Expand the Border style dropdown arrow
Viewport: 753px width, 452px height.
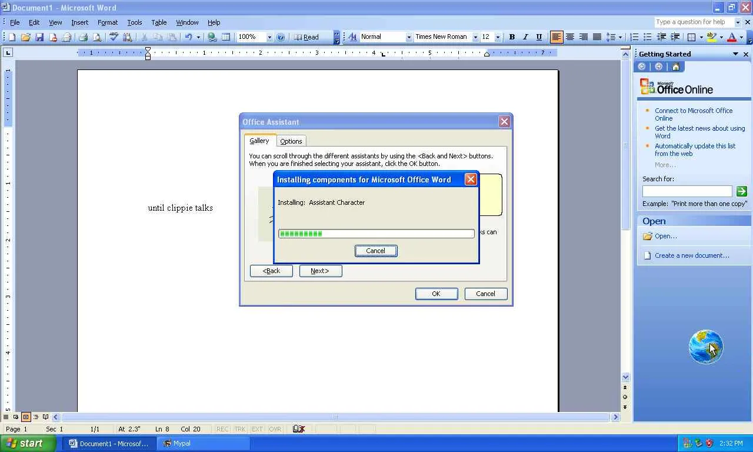tap(701, 37)
